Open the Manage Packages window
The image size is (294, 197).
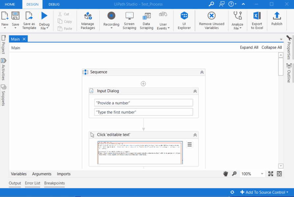click(88, 20)
